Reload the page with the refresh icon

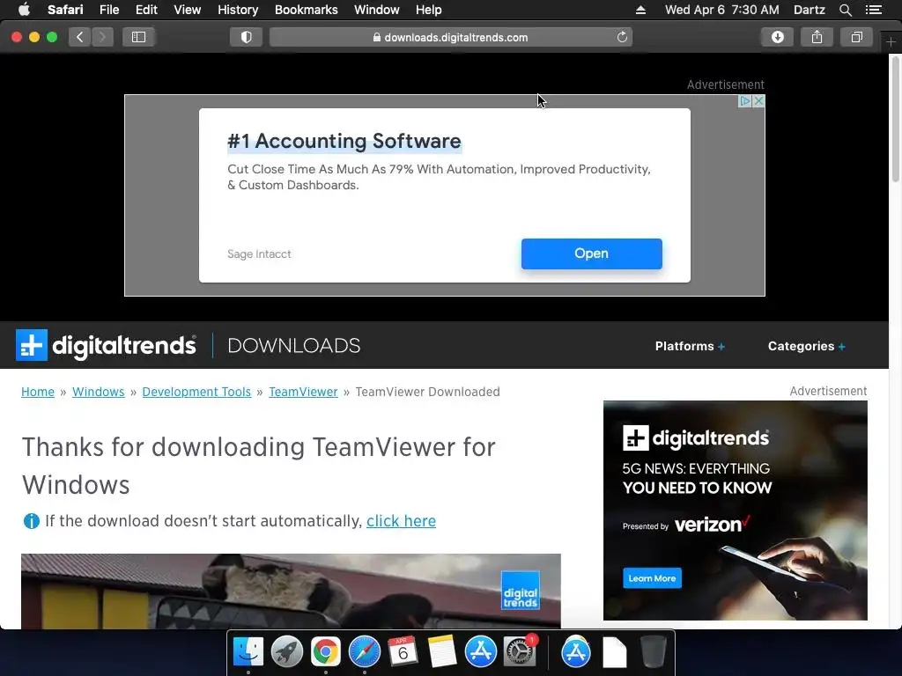[x=622, y=37]
